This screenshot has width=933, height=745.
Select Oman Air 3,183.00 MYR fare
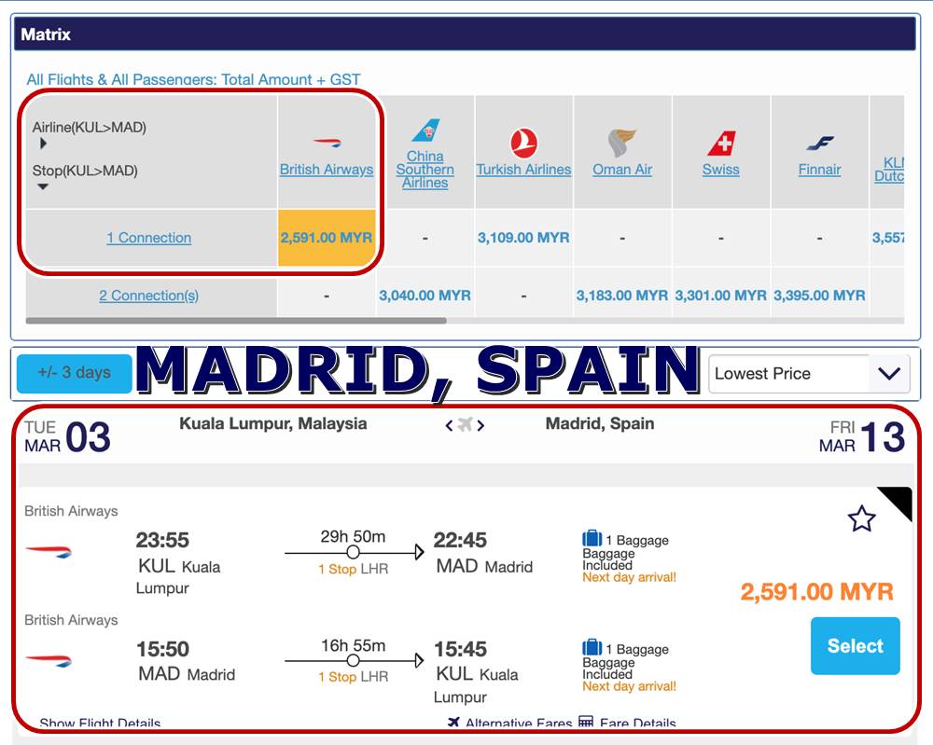click(622, 296)
